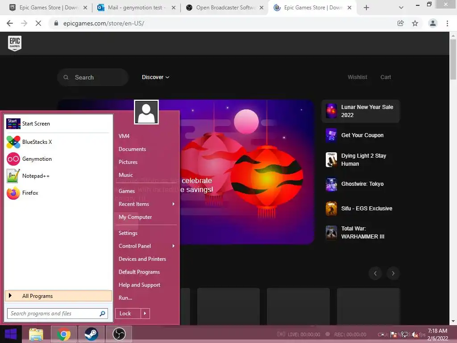The image size is (457, 343).
Task: Go back to the previous page
Action: click(10, 23)
